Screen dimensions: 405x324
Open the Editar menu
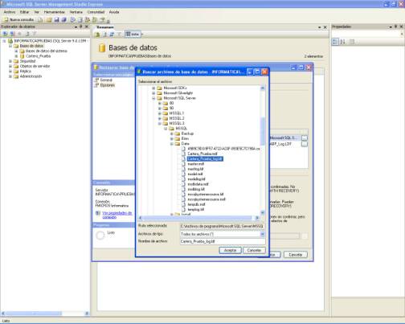(x=24, y=12)
